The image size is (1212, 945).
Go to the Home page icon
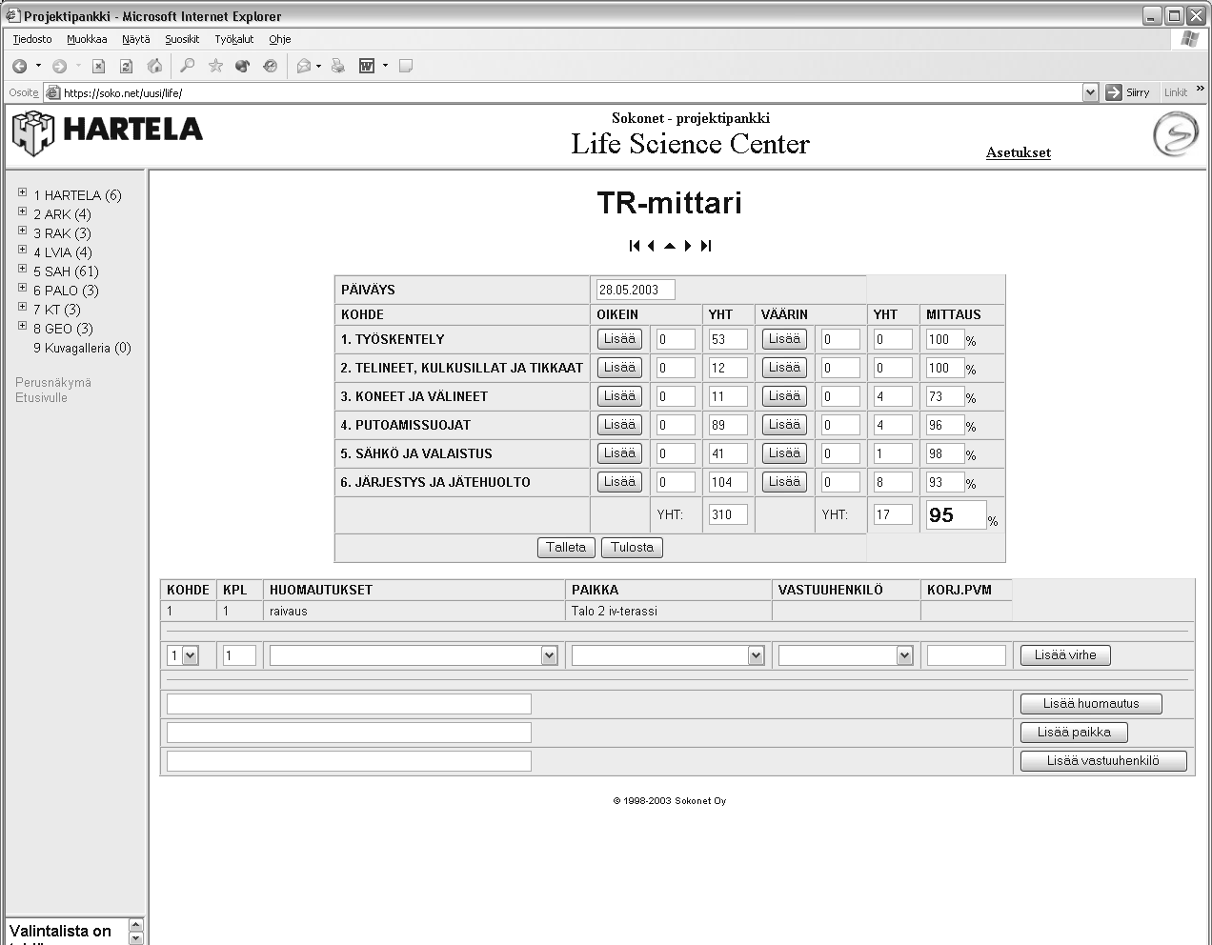154,66
